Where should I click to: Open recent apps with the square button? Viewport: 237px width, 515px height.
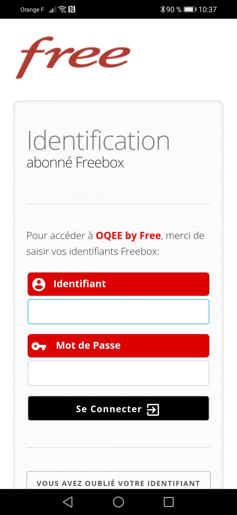(x=169, y=502)
